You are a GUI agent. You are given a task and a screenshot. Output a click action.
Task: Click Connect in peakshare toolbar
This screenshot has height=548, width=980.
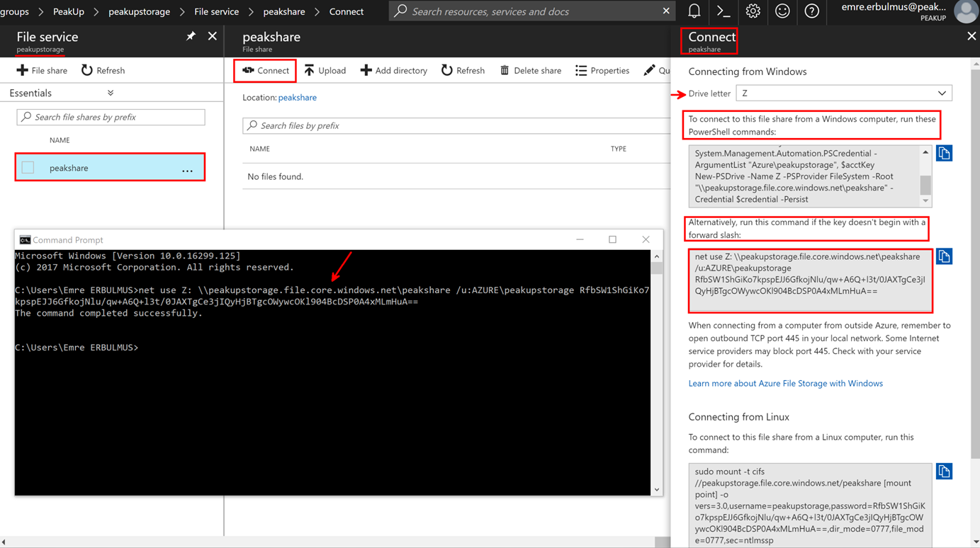[266, 70]
